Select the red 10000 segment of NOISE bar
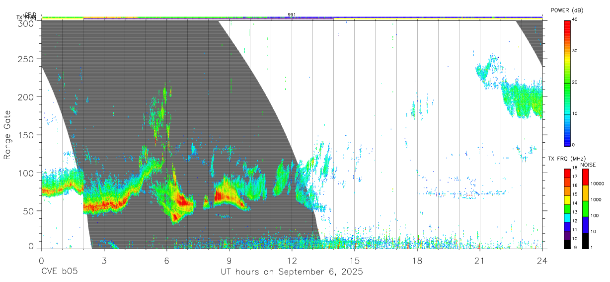This screenshot has width=610, height=282. click(585, 177)
